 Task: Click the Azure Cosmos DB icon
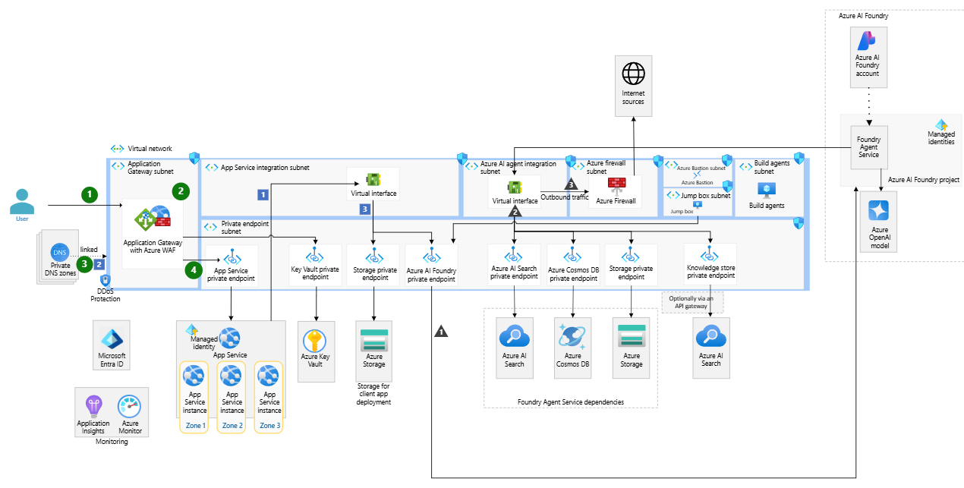572,335
